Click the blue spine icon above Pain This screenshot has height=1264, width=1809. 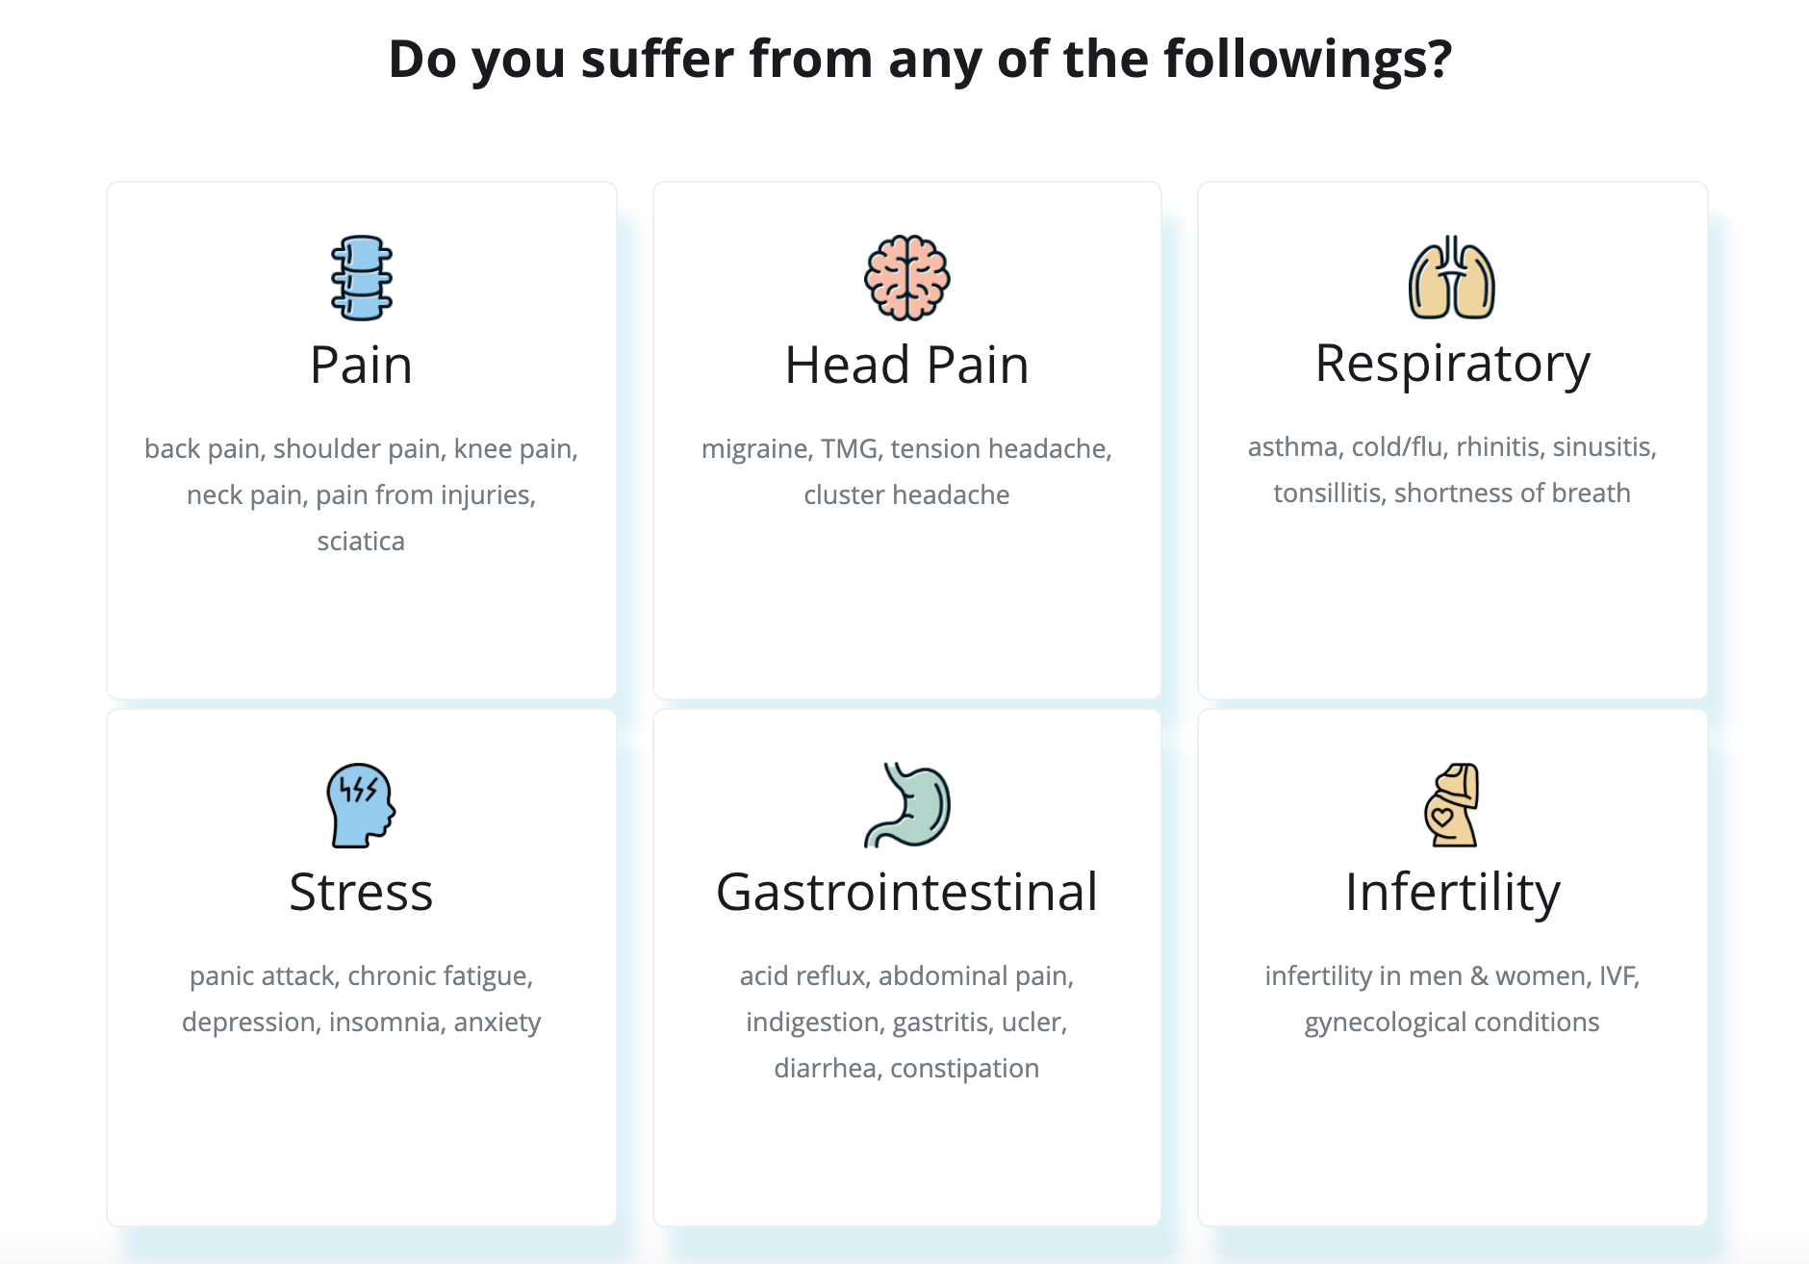point(361,278)
